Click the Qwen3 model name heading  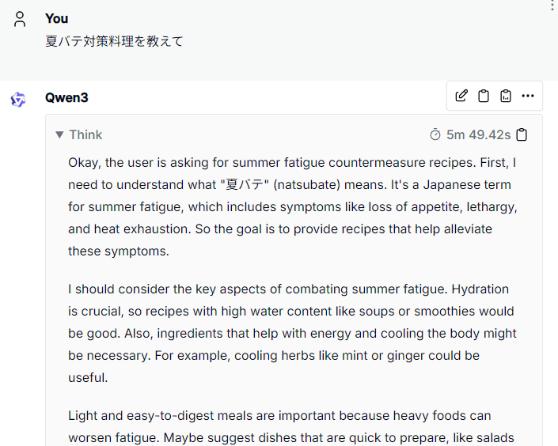[66, 97]
